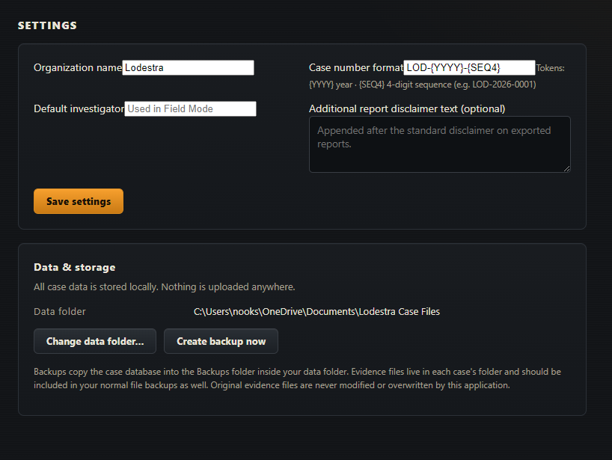The image size is (612, 460).
Task: Click the backups explanation paragraph
Action: (298, 378)
